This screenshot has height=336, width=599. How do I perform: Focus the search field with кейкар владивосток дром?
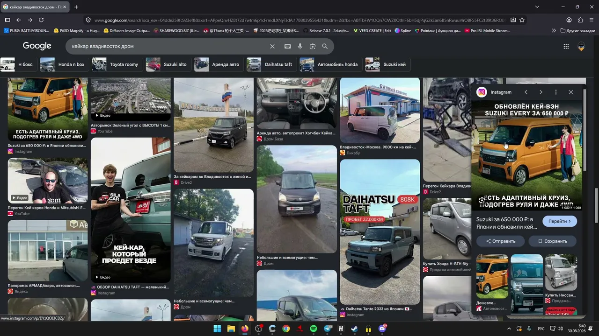pos(168,46)
